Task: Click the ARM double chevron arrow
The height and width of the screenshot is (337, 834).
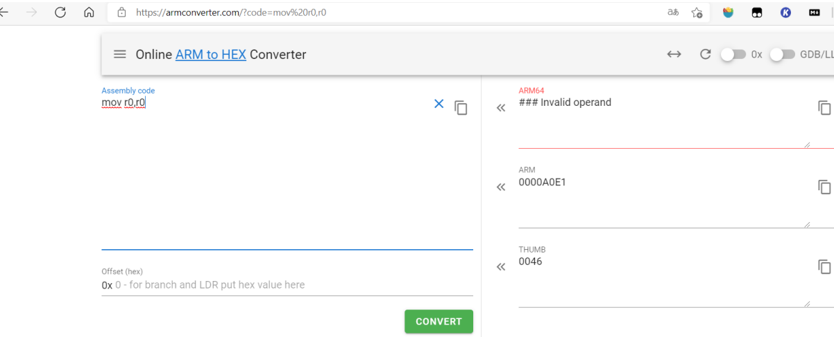Action: (x=501, y=188)
